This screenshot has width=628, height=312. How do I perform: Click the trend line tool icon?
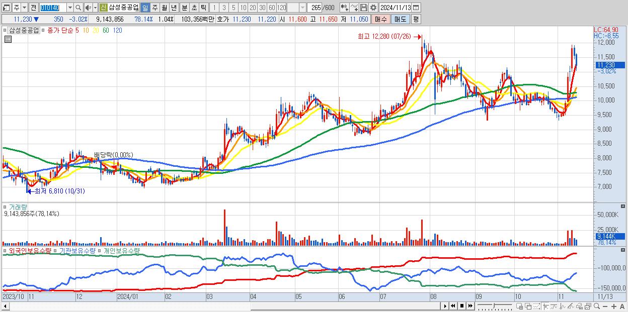[554, 306]
